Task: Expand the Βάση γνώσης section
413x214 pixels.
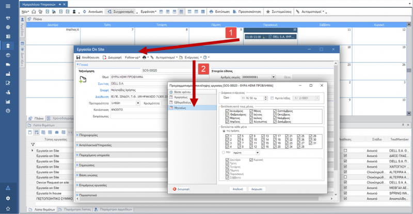Action: point(77,175)
